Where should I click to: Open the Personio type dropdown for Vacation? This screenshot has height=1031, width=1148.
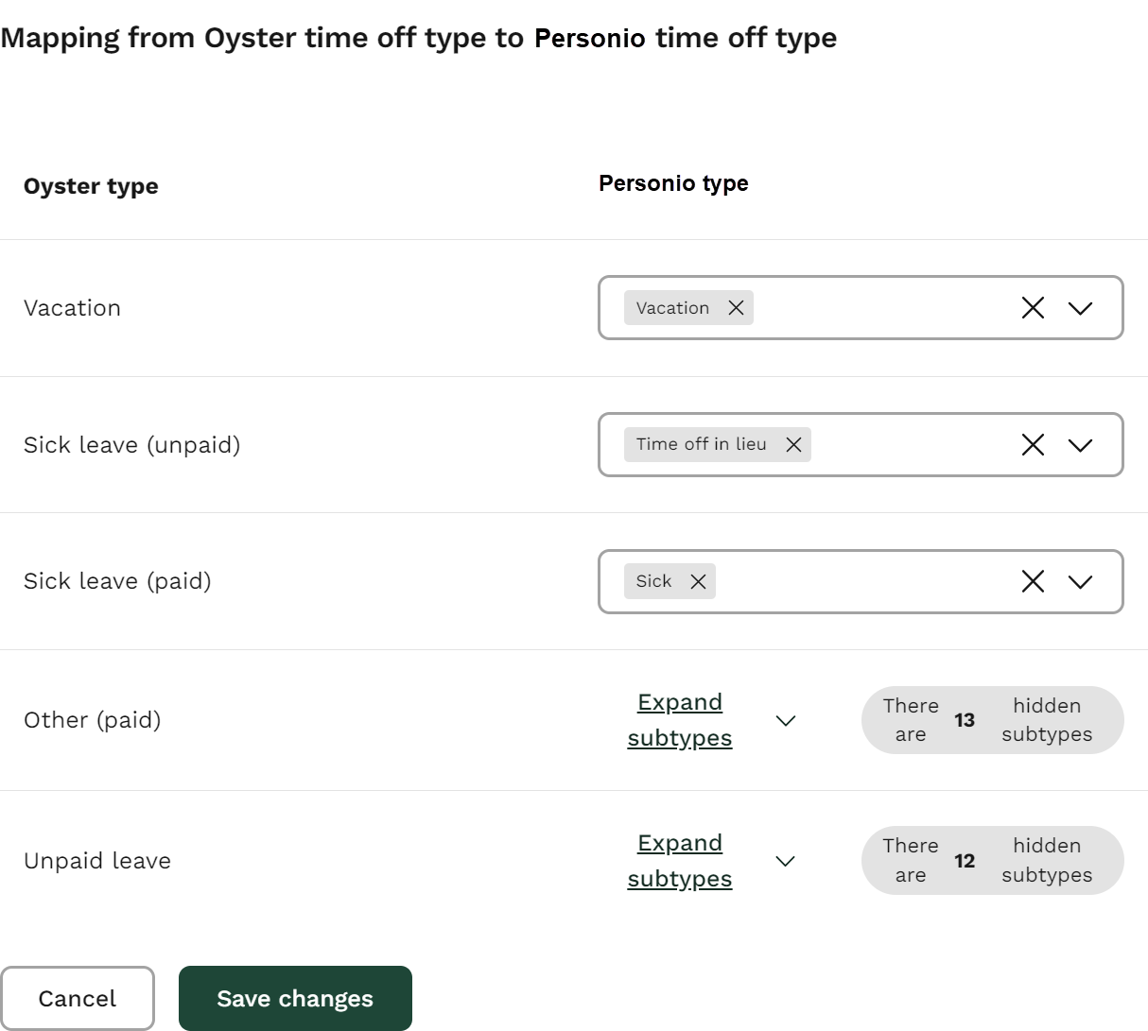pyautogui.click(x=1084, y=307)
